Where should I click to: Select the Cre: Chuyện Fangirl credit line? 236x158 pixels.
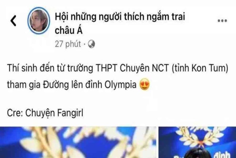[x=45, y=113]
